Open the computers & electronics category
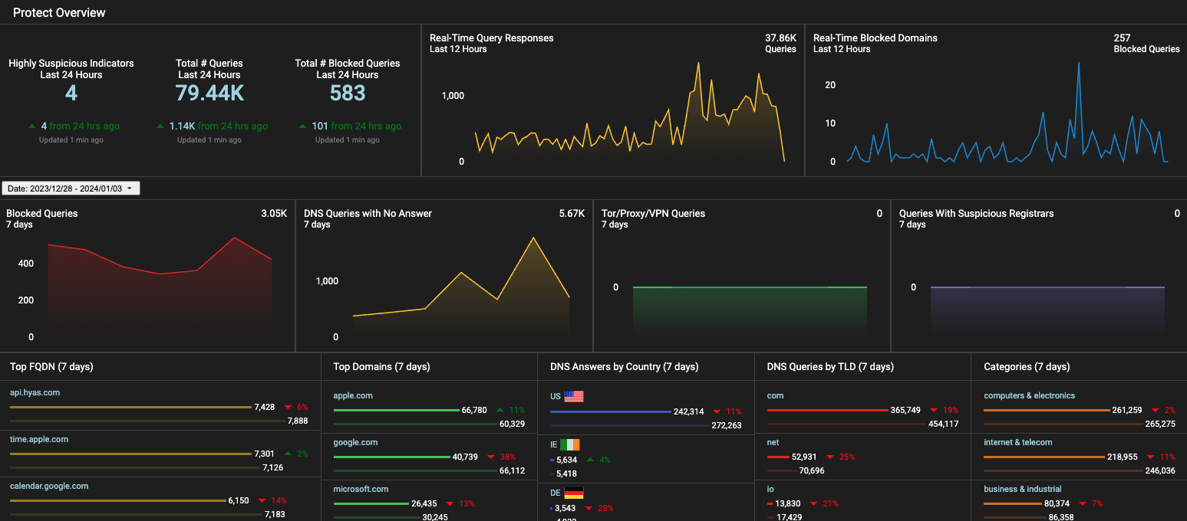 click(1029, 395)
